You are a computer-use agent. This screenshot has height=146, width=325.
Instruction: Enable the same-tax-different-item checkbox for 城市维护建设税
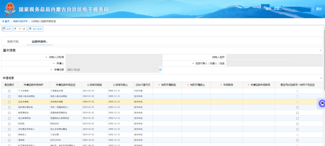[297, 107]
